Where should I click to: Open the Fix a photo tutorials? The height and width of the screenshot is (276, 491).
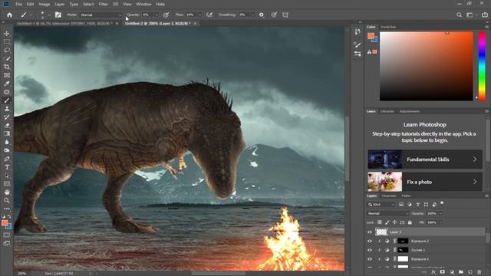click(x=425, y=182)
